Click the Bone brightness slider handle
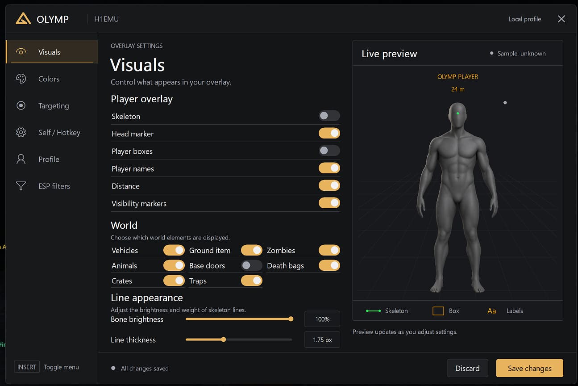The width and height of the screenshot is (578, 386). pos(291,319)
